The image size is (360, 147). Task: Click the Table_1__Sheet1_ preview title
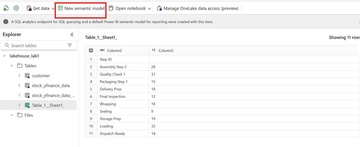click(101, 38)
